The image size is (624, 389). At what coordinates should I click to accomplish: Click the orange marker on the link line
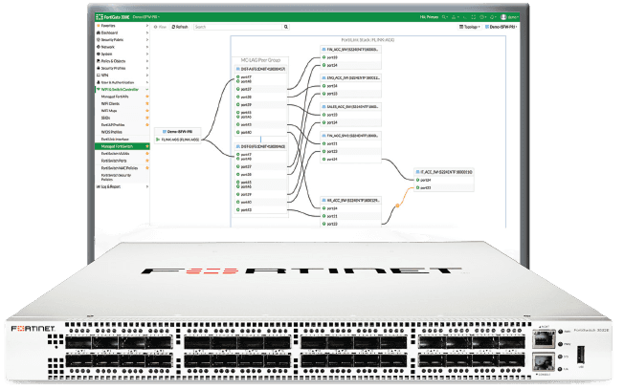point(397,205)
